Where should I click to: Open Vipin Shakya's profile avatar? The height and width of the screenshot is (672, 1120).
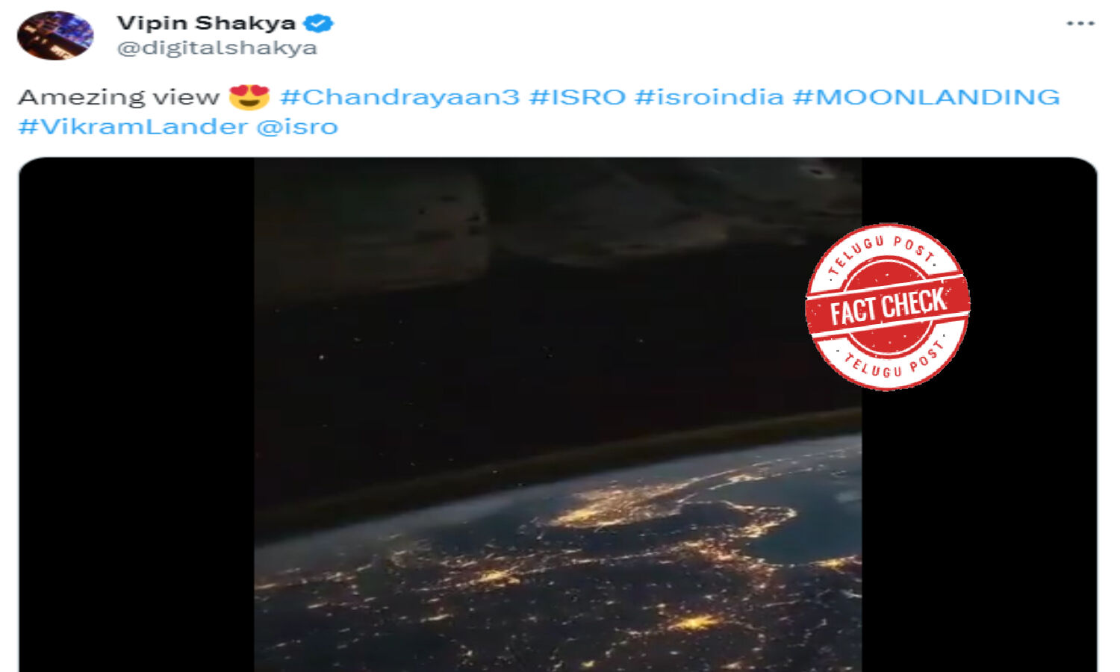(x=55, y=34)
